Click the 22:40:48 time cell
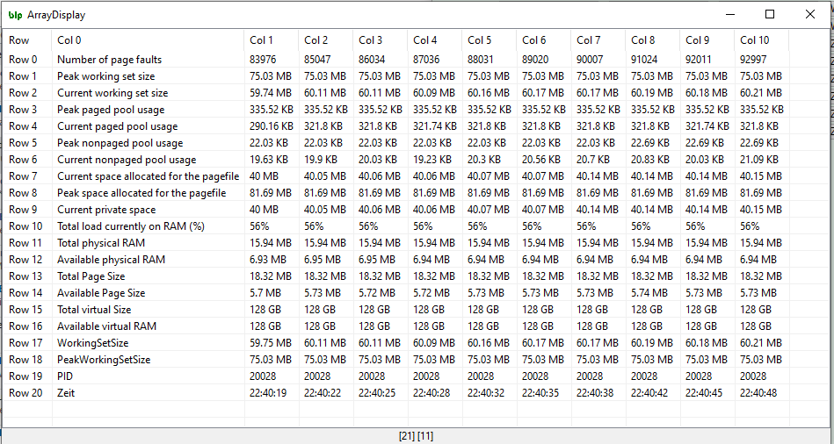Screen dimensions: 834x444 click(x=758, y=393)
